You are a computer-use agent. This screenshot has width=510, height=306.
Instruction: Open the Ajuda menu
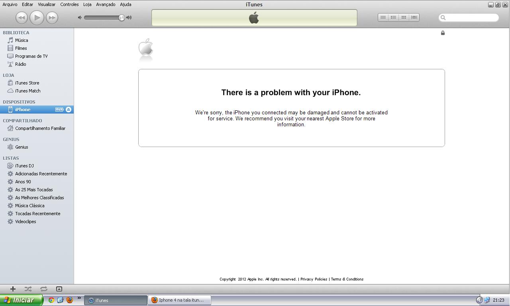(126, 4)
